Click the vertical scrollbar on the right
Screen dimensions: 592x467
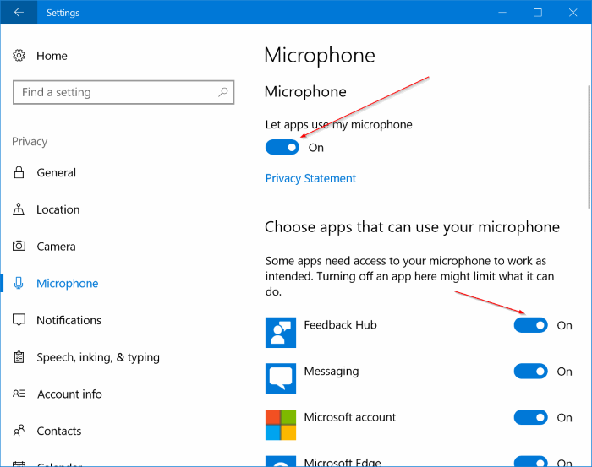click(x=589, y=147)
